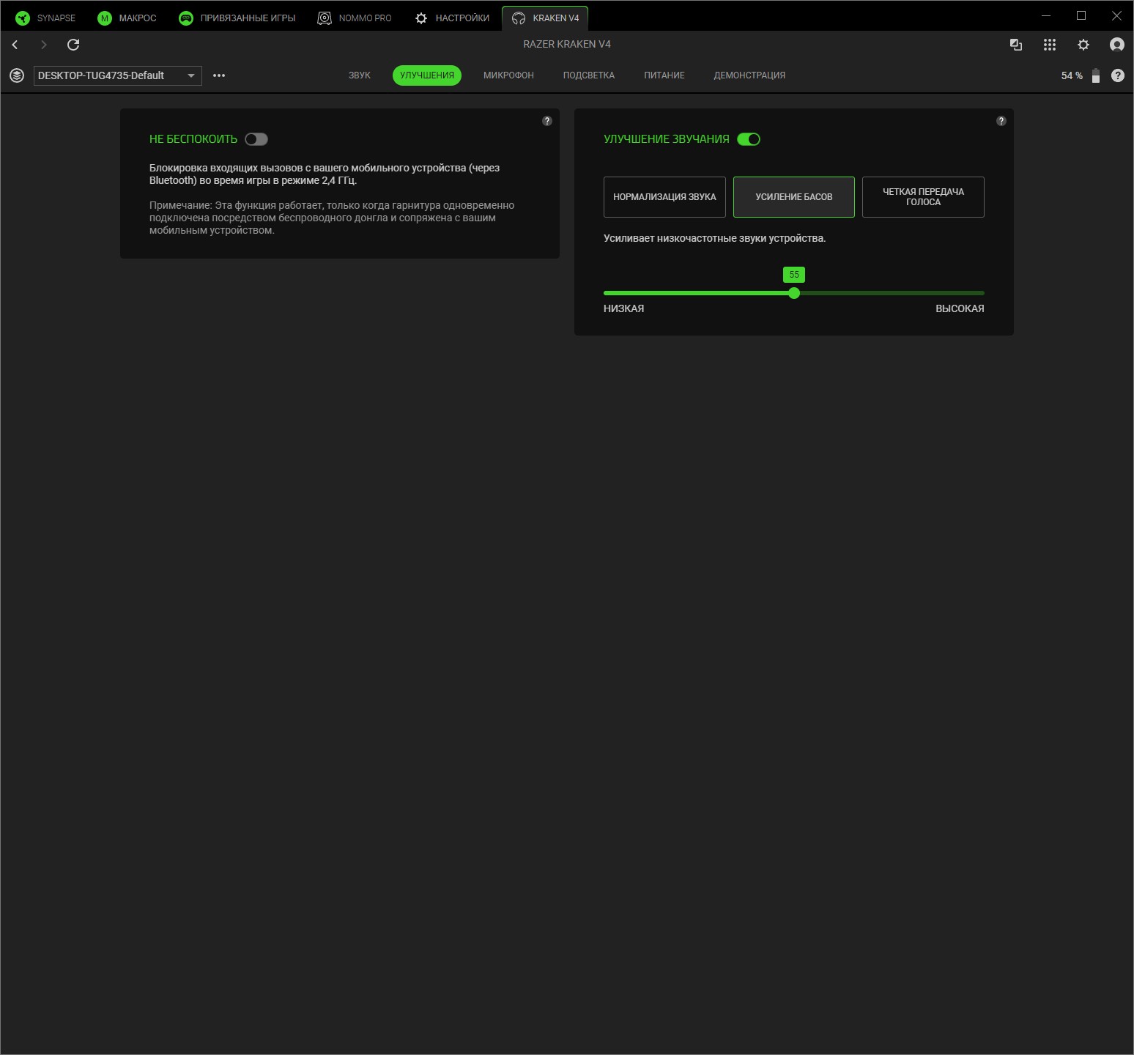This screenshot has height=1055, width=1134.
Task: Turn off the Улучшение звучания switch
Action: point(749,139)
